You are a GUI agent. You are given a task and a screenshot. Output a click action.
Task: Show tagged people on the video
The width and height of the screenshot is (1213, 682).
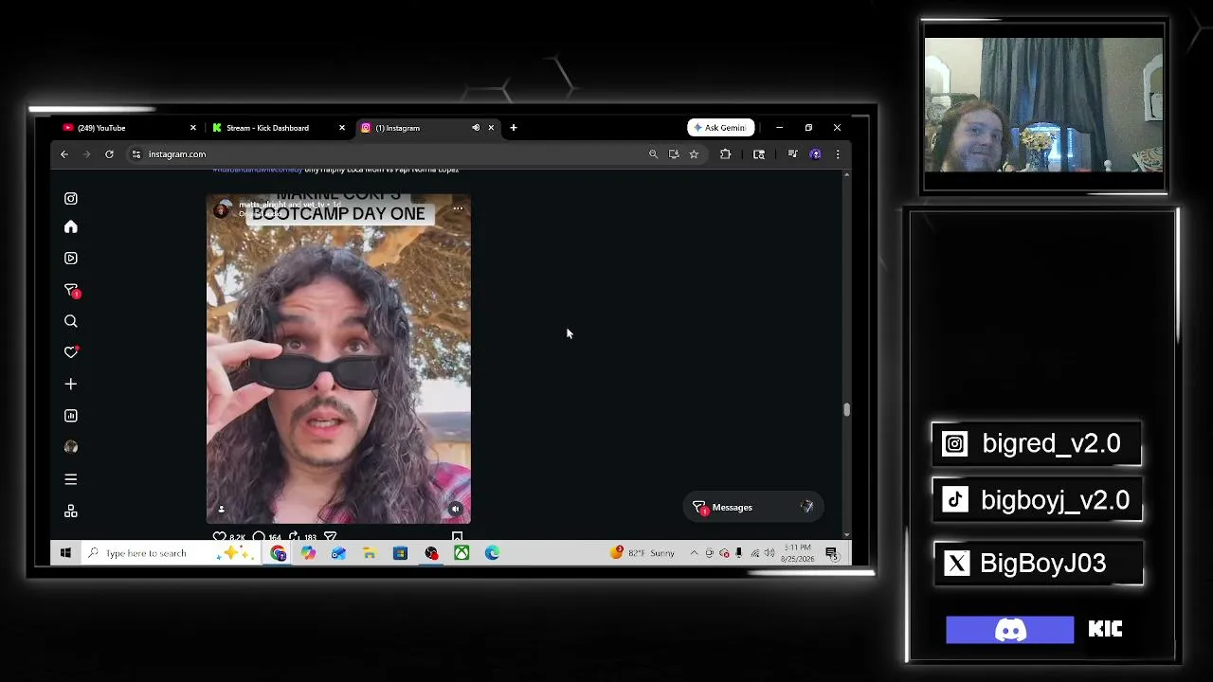(222, 509)
